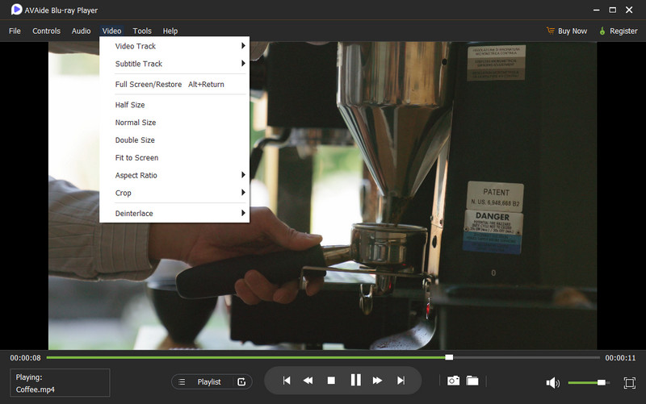
Task: Click the volume slider handle
Action: [601, 382]
